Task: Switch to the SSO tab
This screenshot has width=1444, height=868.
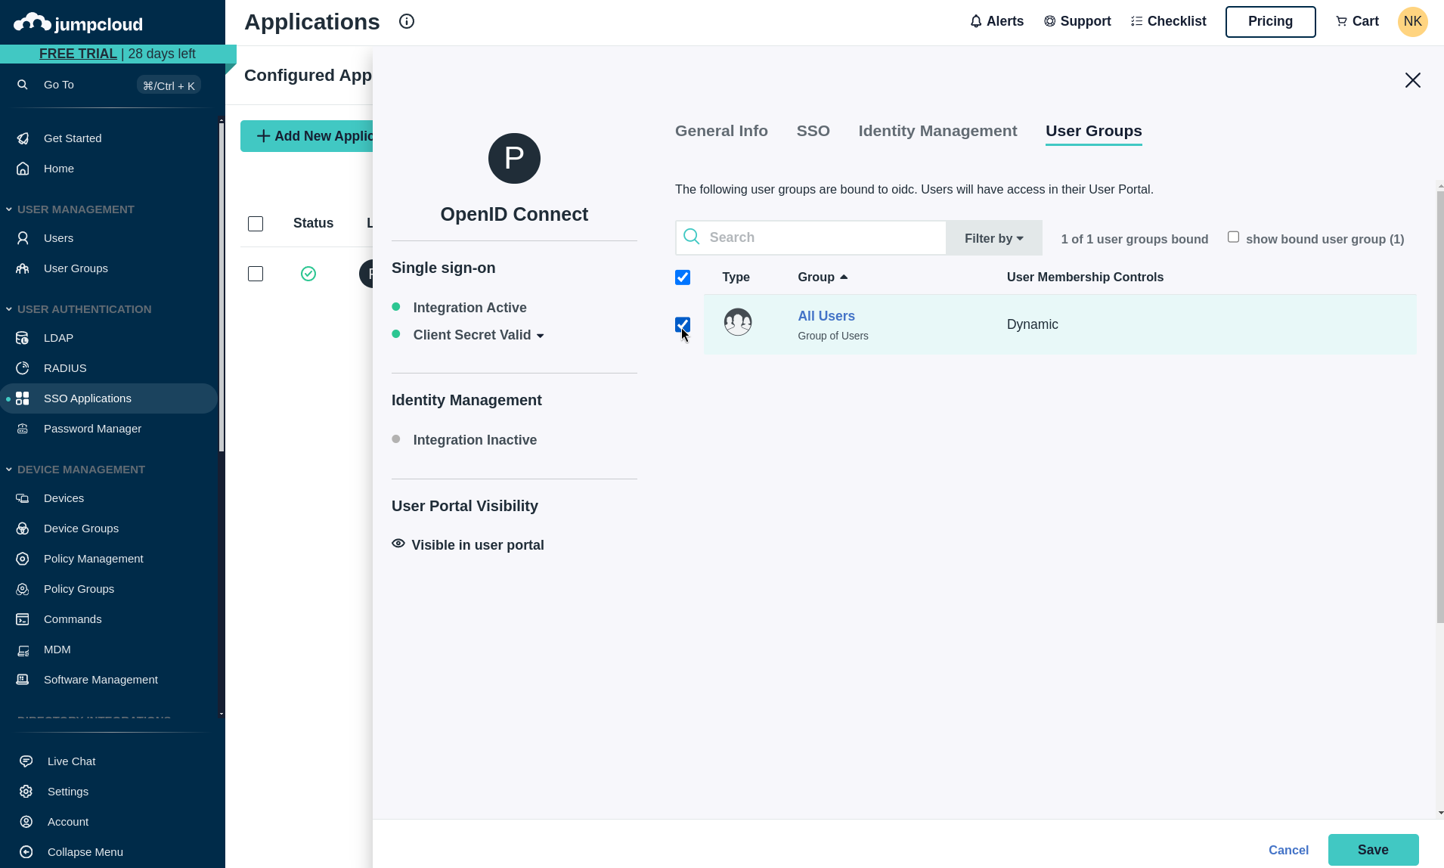Action: 812,131
